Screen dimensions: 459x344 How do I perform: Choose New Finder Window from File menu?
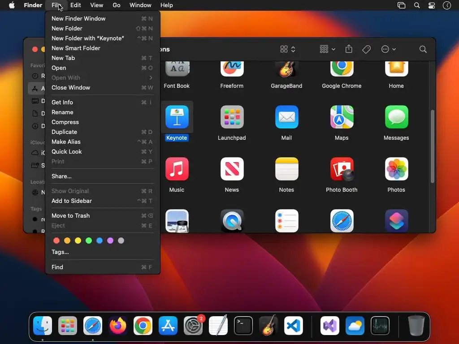click(x=102, y=18)
